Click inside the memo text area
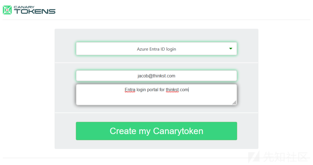 tap(156, 95)
